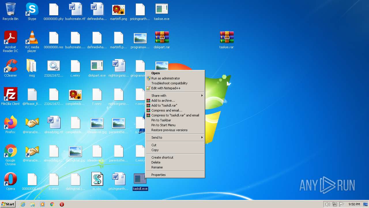Choose Troubleshoot compatibility
This screenshot has width=369, height=208.
pyautogui.click(x=175, y=83)
